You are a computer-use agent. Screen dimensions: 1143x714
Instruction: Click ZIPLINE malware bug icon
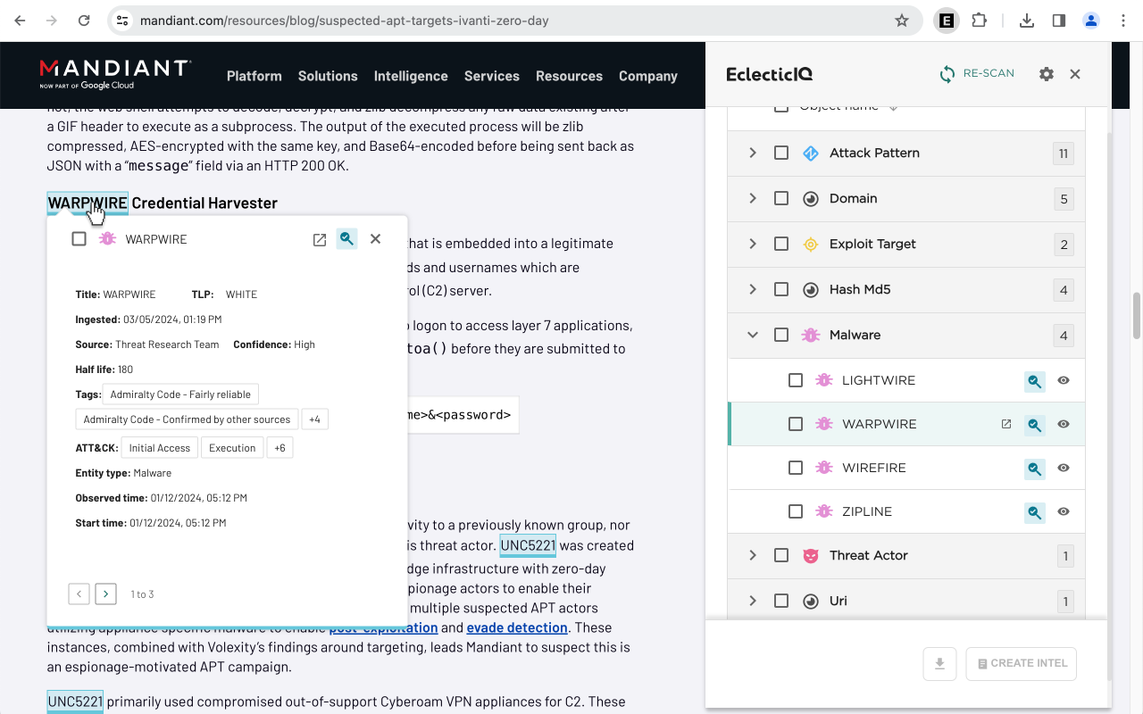tap(824, 511)
